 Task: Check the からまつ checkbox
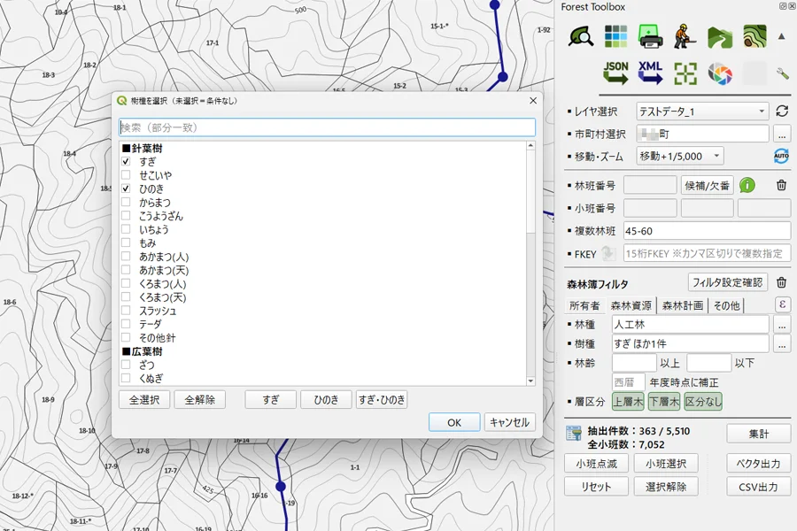click(126, 203)
